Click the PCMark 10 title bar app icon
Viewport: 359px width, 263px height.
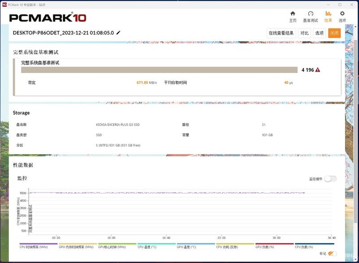pos(4,4)
